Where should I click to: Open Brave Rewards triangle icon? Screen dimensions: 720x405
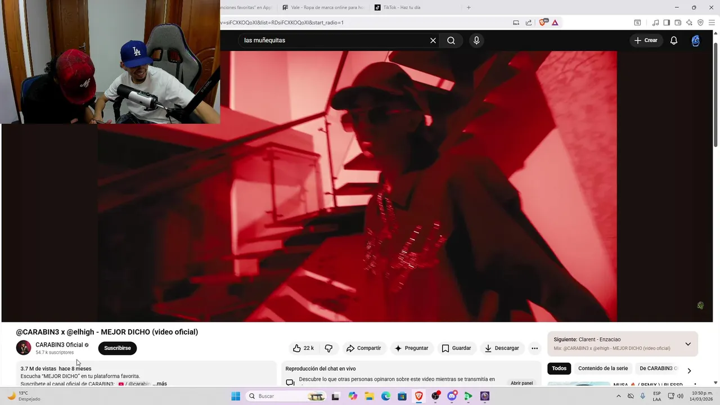click(x=555, y=22)
